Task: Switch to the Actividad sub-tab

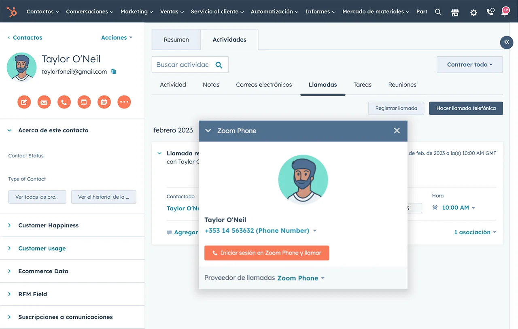Action: [173, 85]
